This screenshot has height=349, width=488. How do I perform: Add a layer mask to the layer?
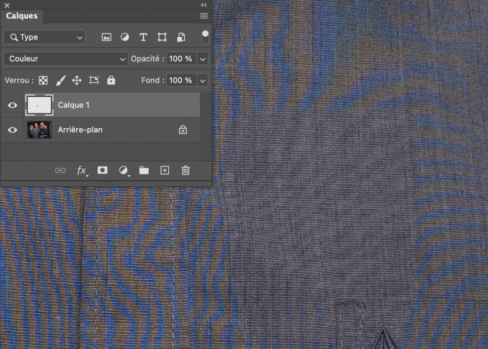102,170
